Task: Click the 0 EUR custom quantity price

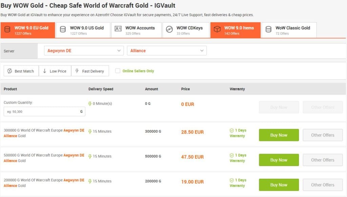Action: 187,104
